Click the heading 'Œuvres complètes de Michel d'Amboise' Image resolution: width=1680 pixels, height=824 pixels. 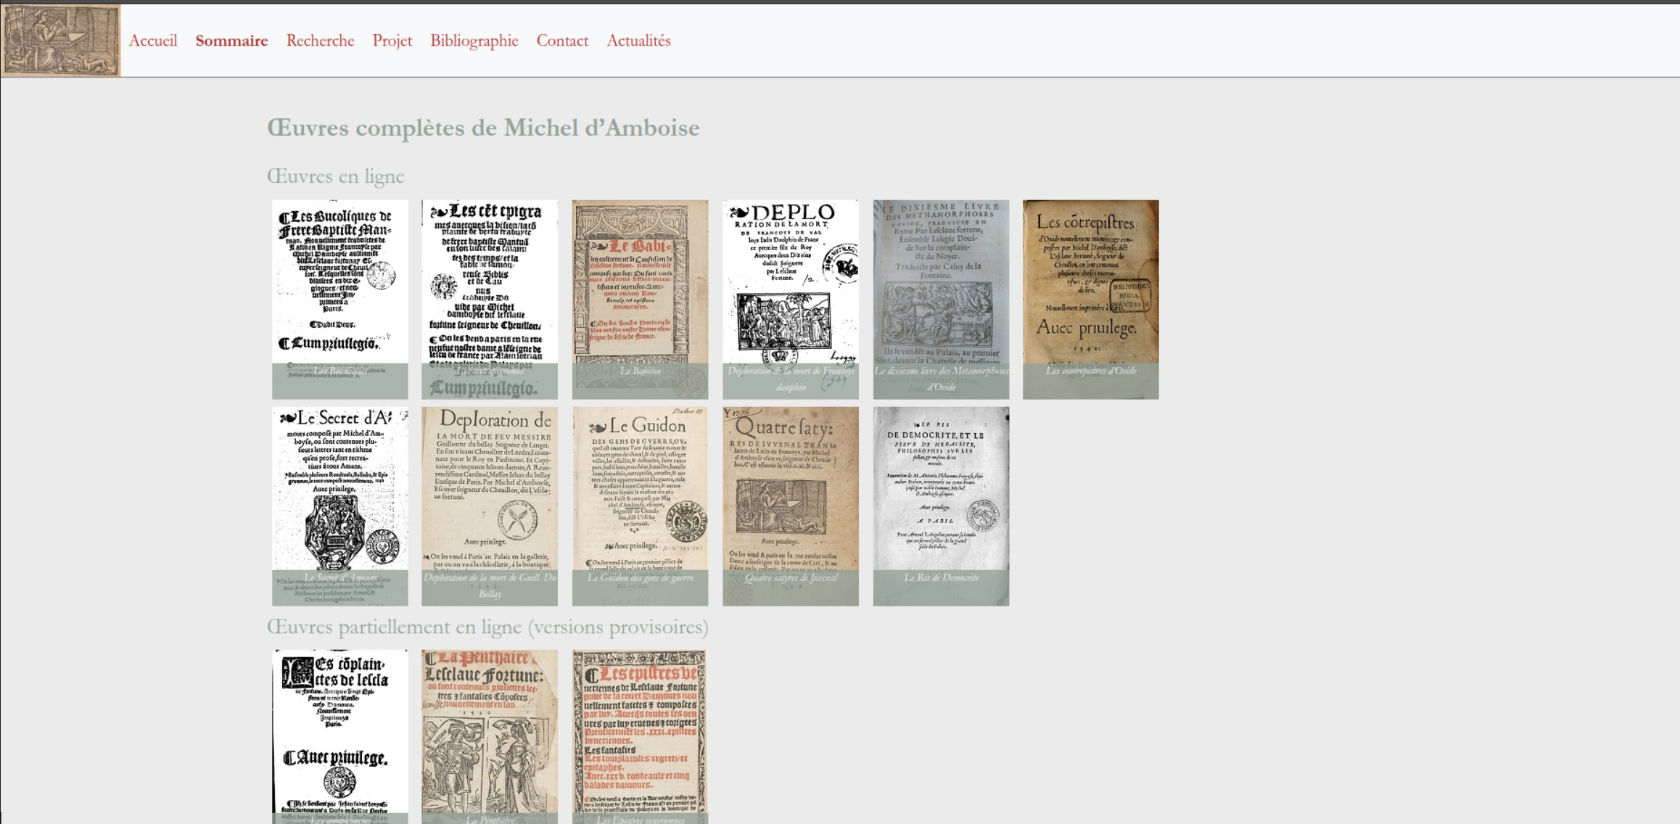[x=483, y=128]
